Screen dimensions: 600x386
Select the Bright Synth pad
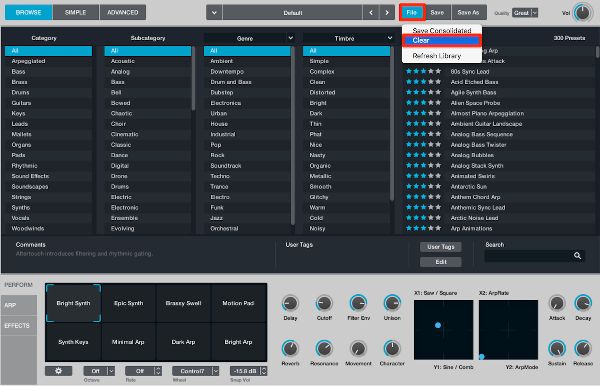coord(73,303)
